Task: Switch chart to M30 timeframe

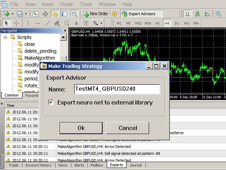Action: pos(148,23)
